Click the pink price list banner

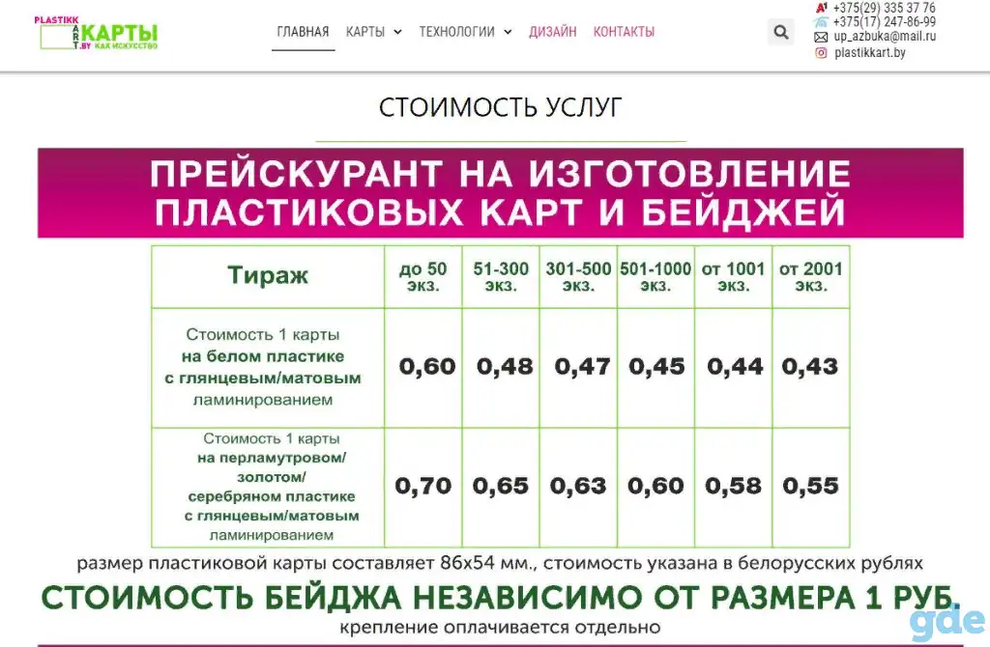(x=501, y=193)
